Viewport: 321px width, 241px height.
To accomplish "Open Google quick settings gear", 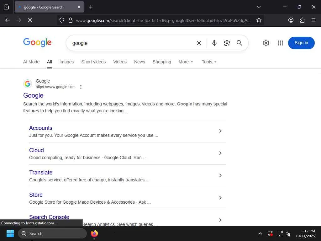I will [x=266, y=43].
